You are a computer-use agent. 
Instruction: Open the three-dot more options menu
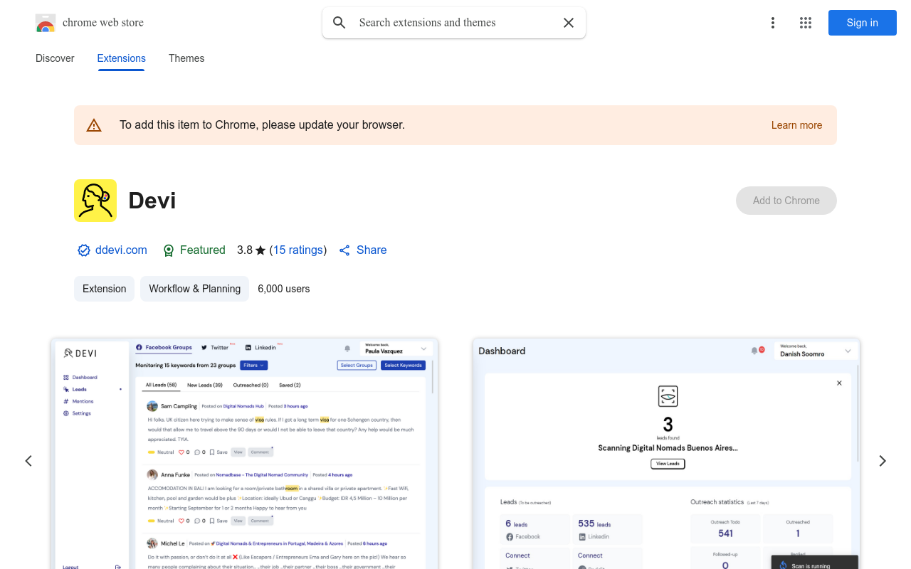coord(773,23)
